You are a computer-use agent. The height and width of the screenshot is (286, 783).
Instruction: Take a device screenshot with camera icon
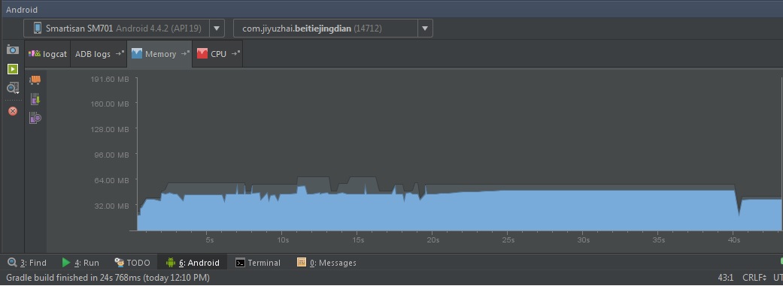(13, 50)
